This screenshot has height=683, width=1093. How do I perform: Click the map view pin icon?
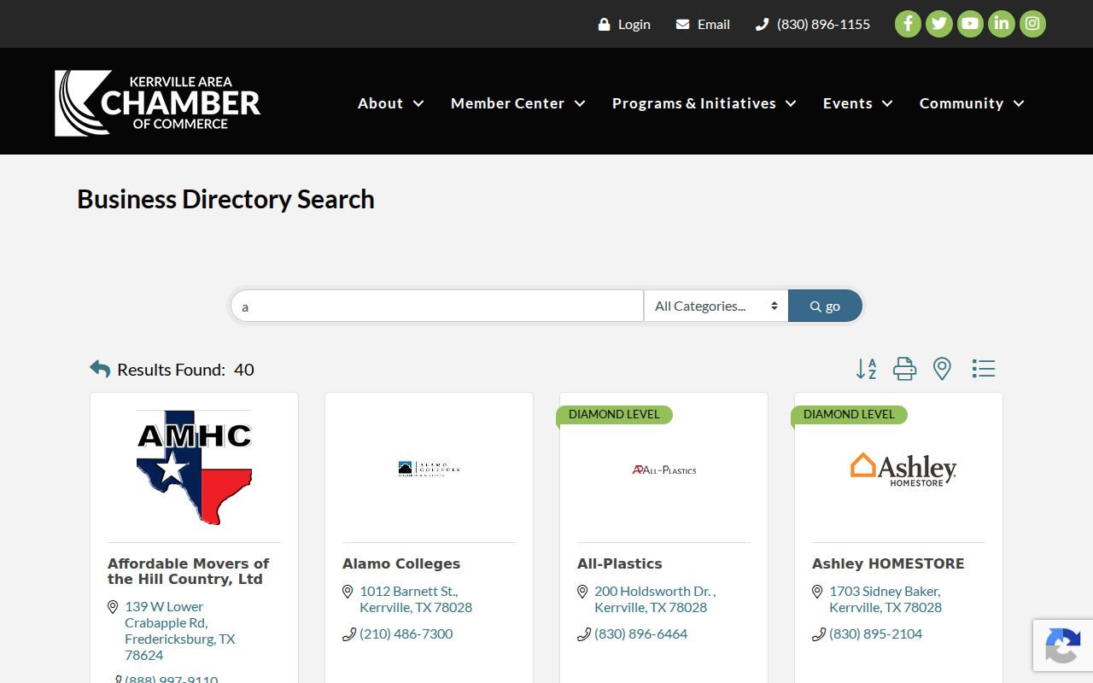click(942, 369)
